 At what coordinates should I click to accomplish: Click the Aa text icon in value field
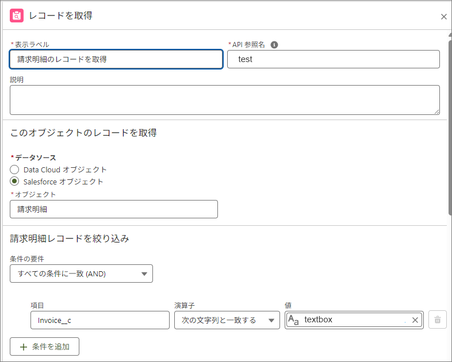click(293, 320)
